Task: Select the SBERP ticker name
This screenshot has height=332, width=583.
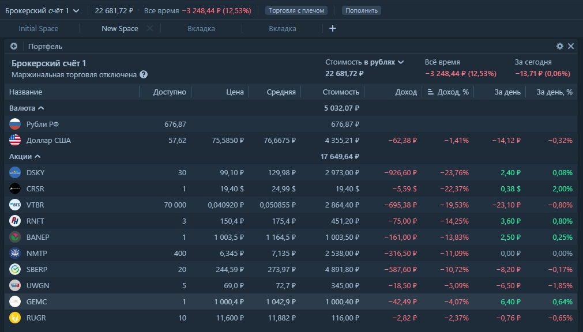Action: coord(37,270)
